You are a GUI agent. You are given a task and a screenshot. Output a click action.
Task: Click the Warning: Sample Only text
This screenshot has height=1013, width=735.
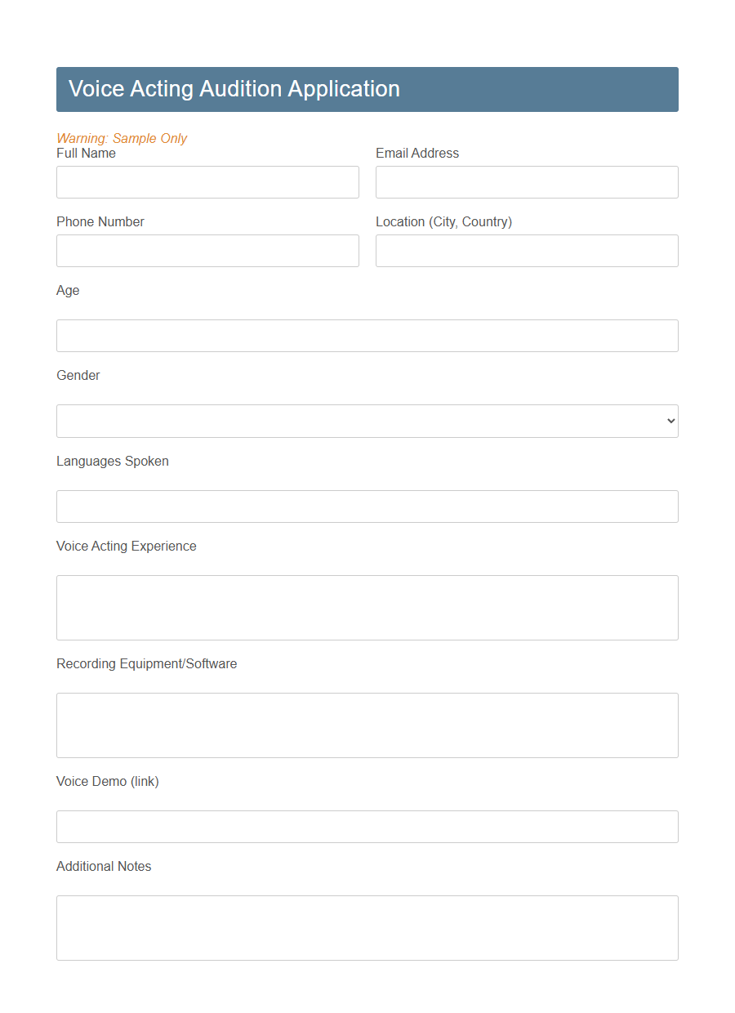[x=122, y=138]
